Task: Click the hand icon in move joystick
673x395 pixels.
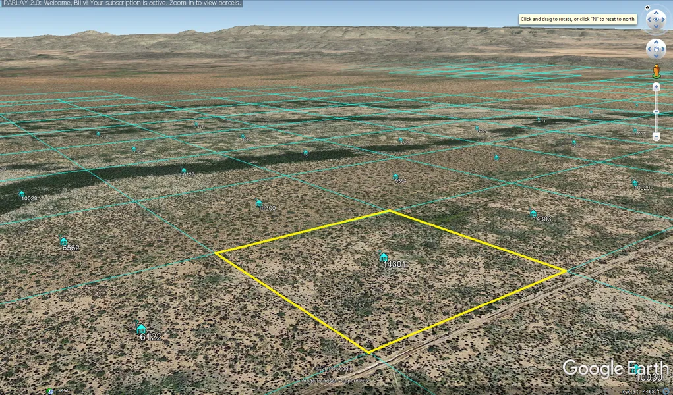Action: click(x=656, y=49)
